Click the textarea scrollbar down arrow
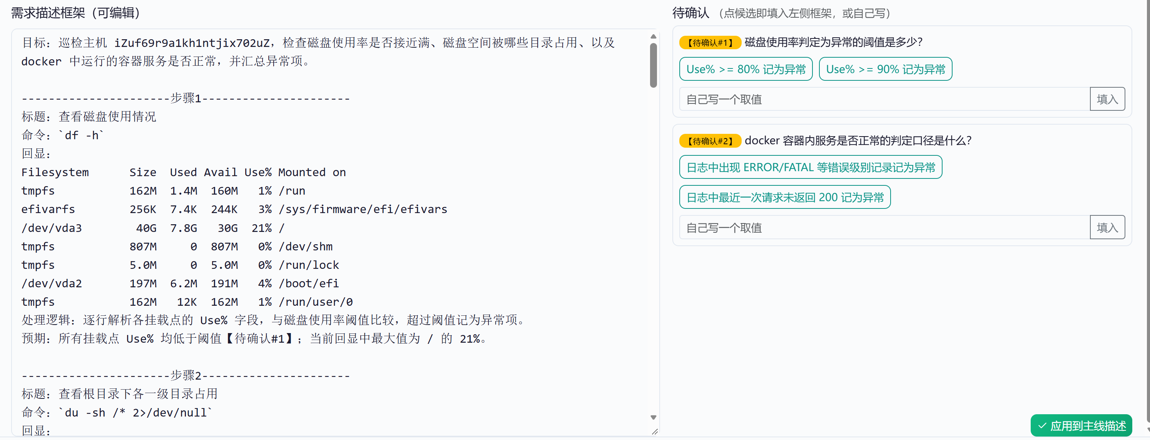This screenshot has height=440, width=1150. click(x=653, y=417)
